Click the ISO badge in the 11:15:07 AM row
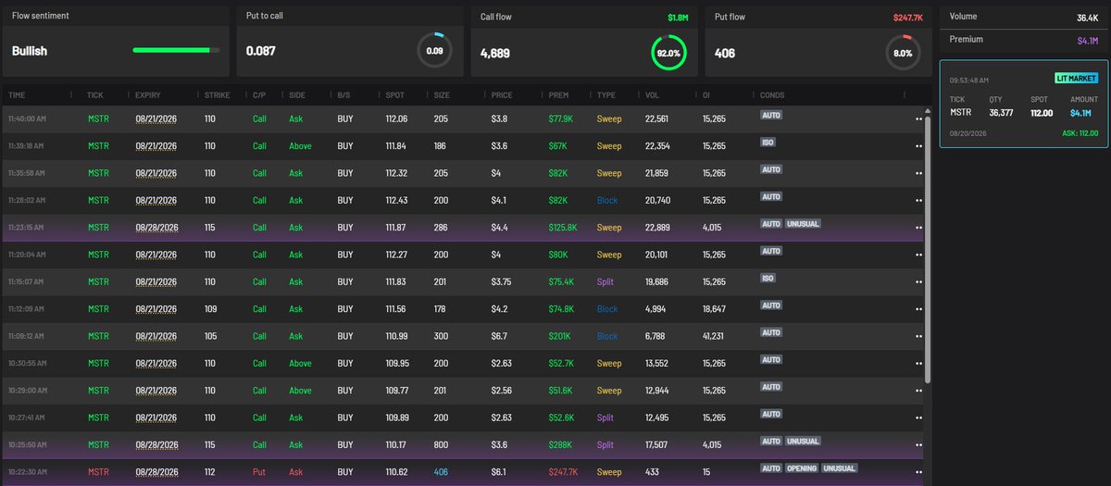1111x486 pixels. tap(768, 279)
